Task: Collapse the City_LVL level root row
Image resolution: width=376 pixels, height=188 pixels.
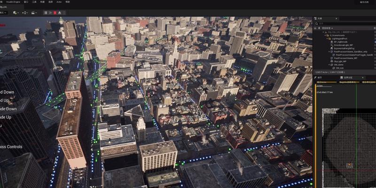Action: tap(323, 32)
